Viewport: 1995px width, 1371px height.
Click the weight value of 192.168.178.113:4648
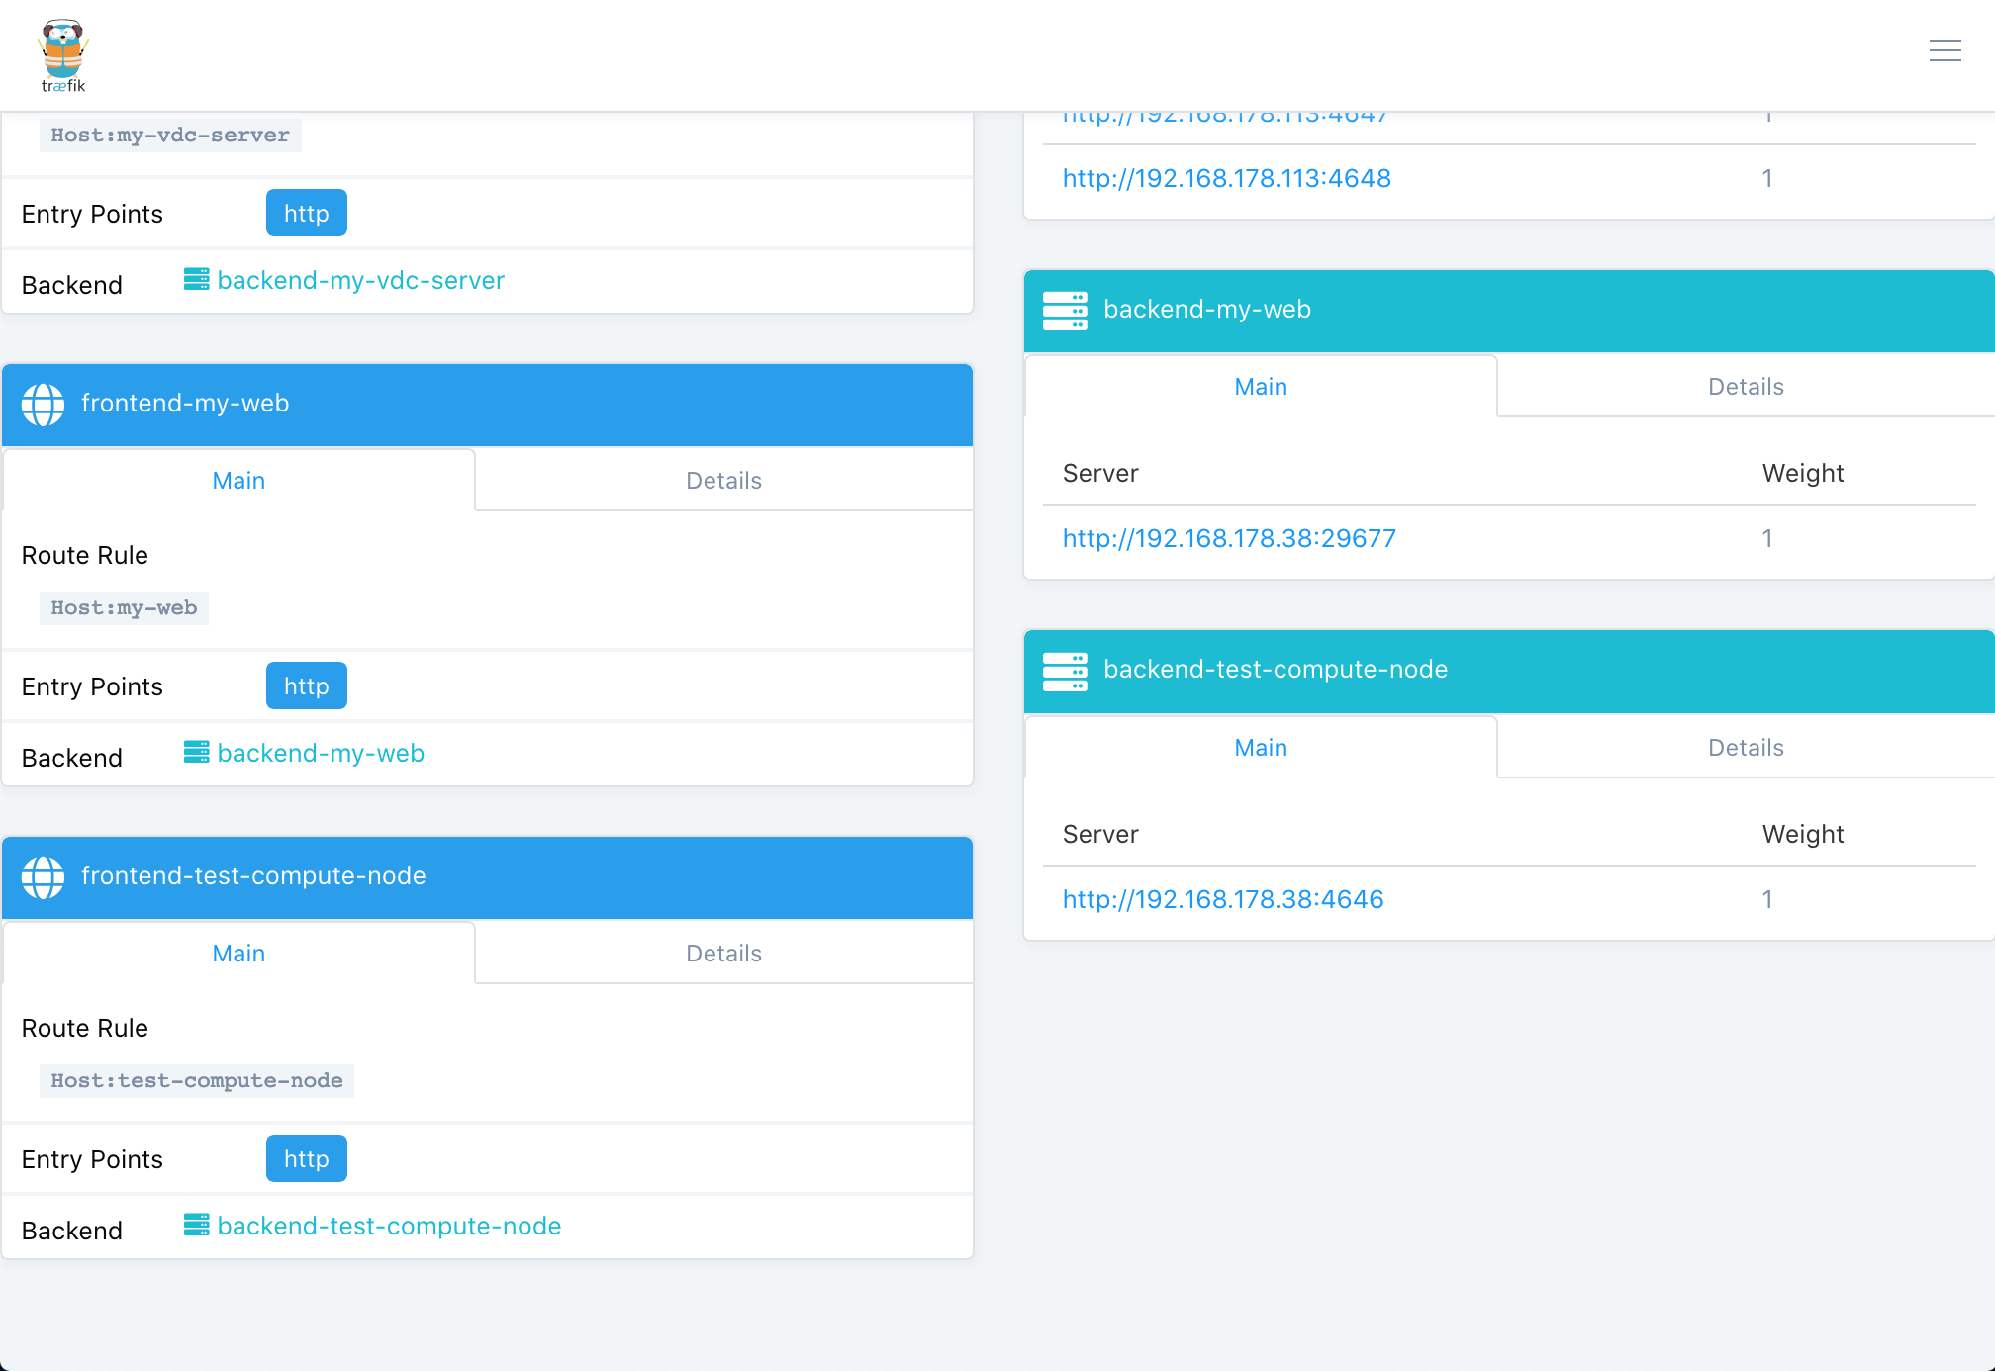[1767, 178]
